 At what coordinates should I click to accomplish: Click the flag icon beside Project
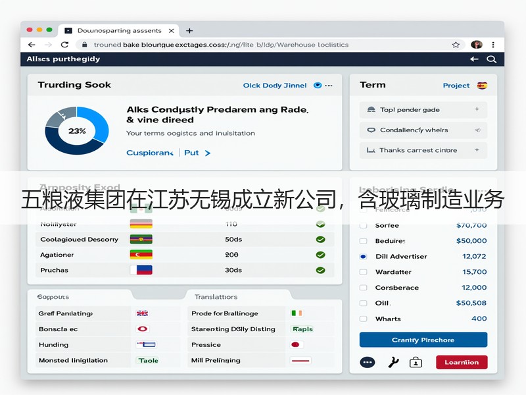(x=482, y=86)
